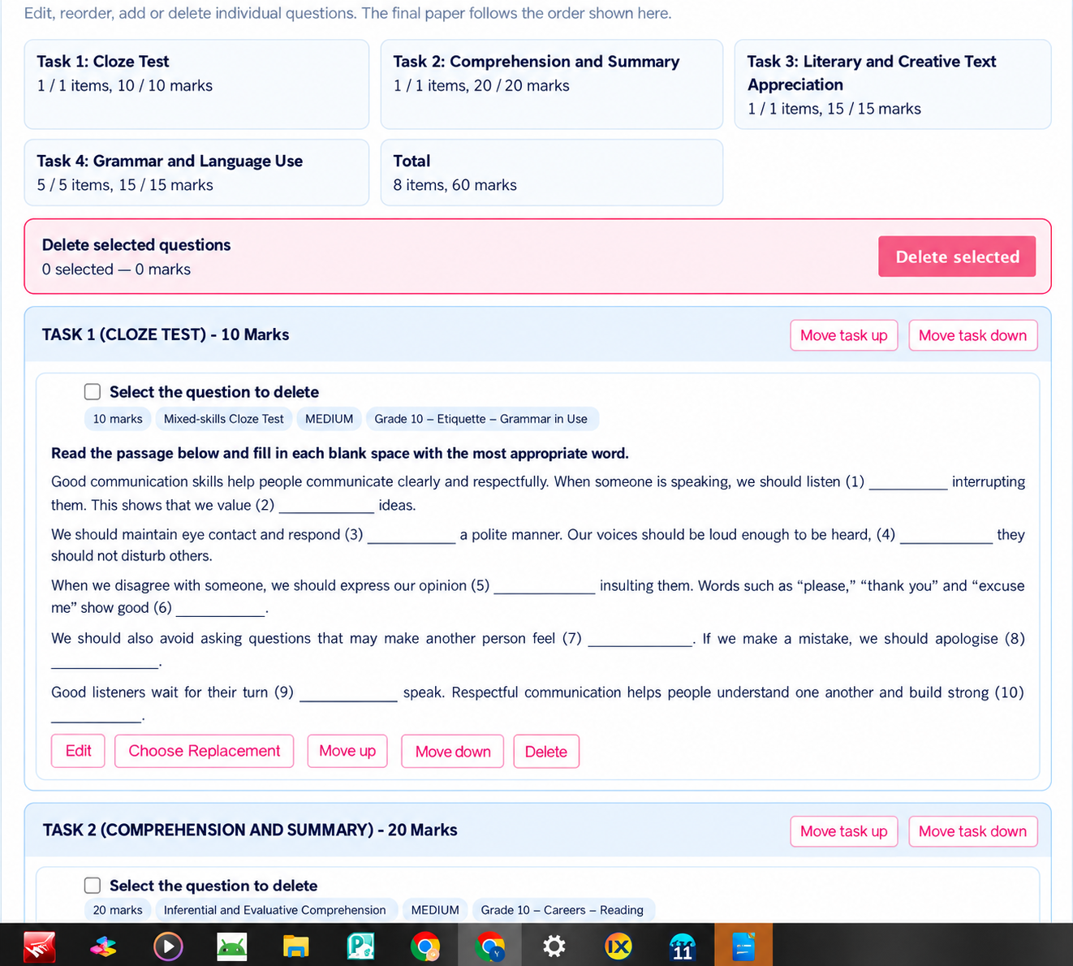
Task: Select the Task 4: Grammar and Language Use card
Action: point(196,172)
